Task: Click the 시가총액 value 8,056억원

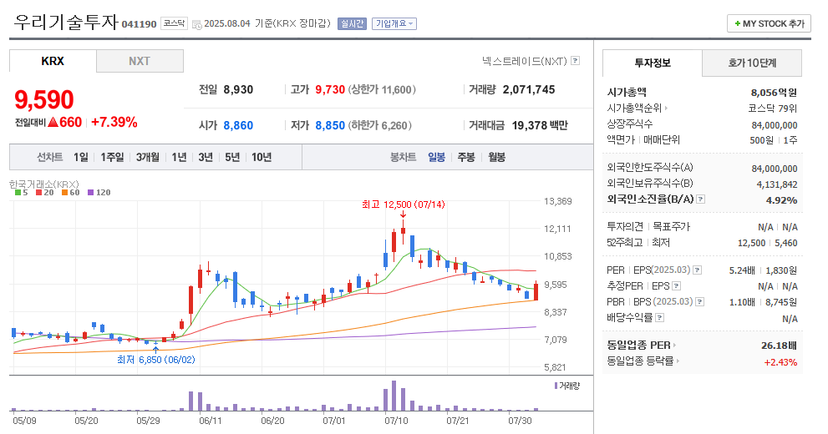Action: [x=774, y=93]
